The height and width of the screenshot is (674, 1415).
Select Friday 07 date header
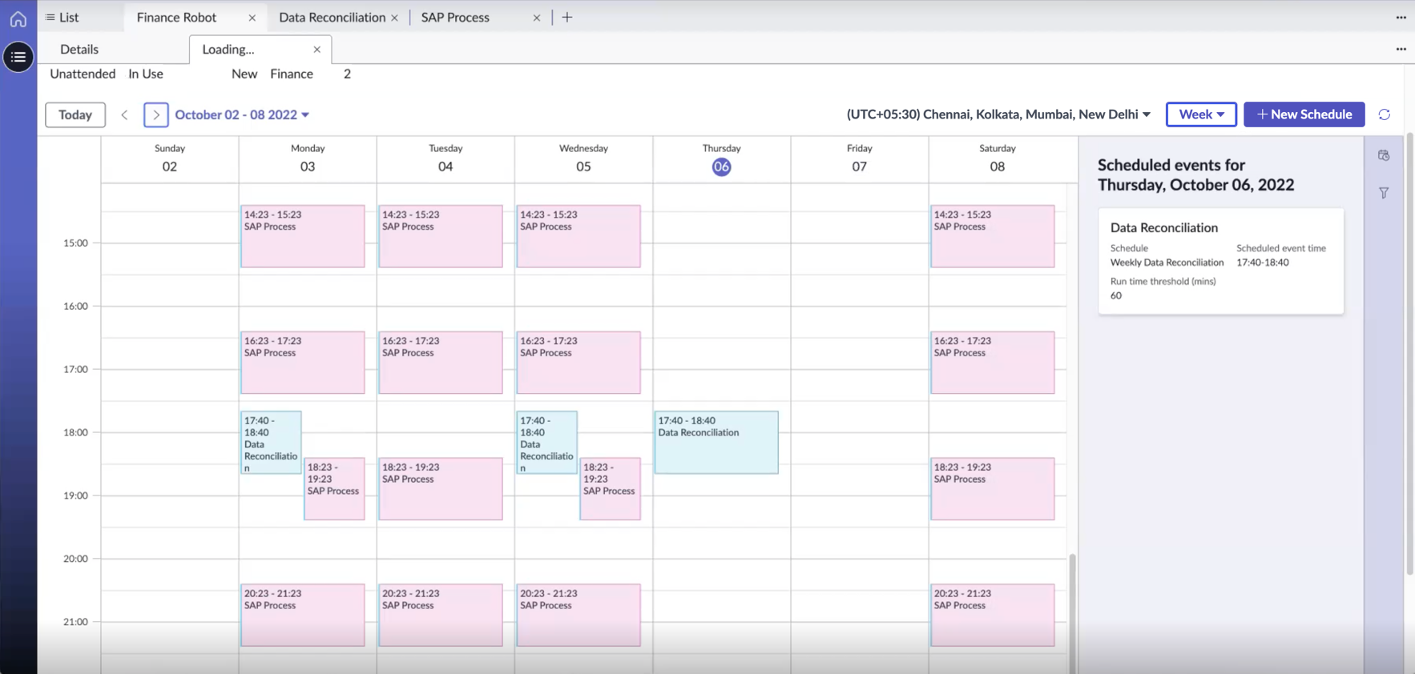pyautogui.click(x=859, y=159)
